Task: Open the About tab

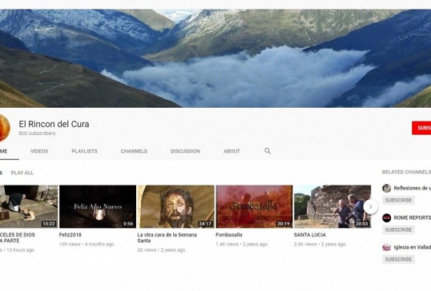Action: [x=232, y=151]
